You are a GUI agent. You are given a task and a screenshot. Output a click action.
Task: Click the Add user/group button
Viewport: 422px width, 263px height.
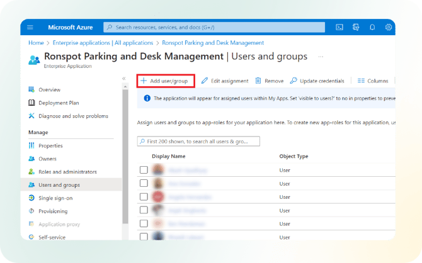click(x=166, y=81)
